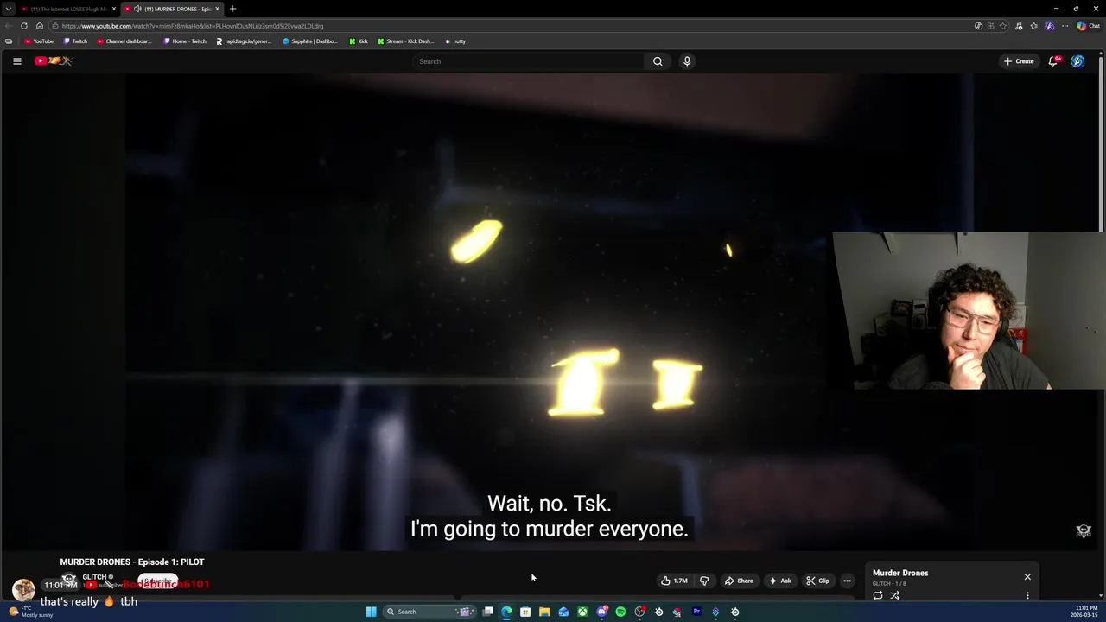Create a clip with Clip button
The width and height of the screenshot is (1106, 622).
817,581
